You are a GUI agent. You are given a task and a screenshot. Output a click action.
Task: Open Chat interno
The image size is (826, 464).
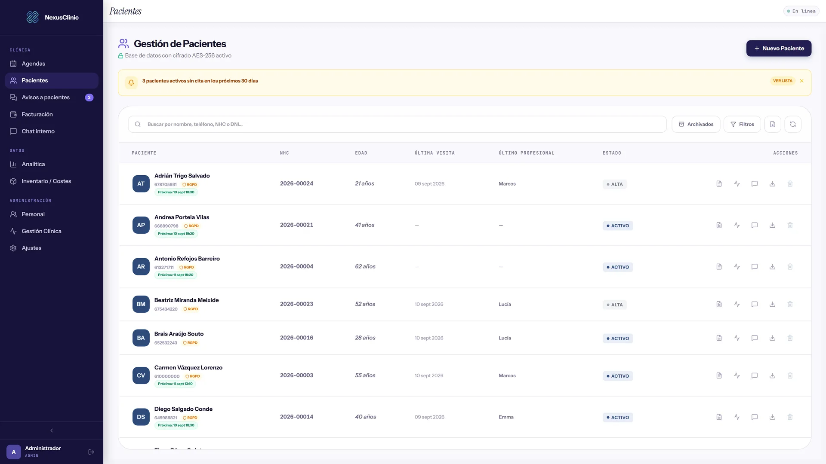click(52, 131)
